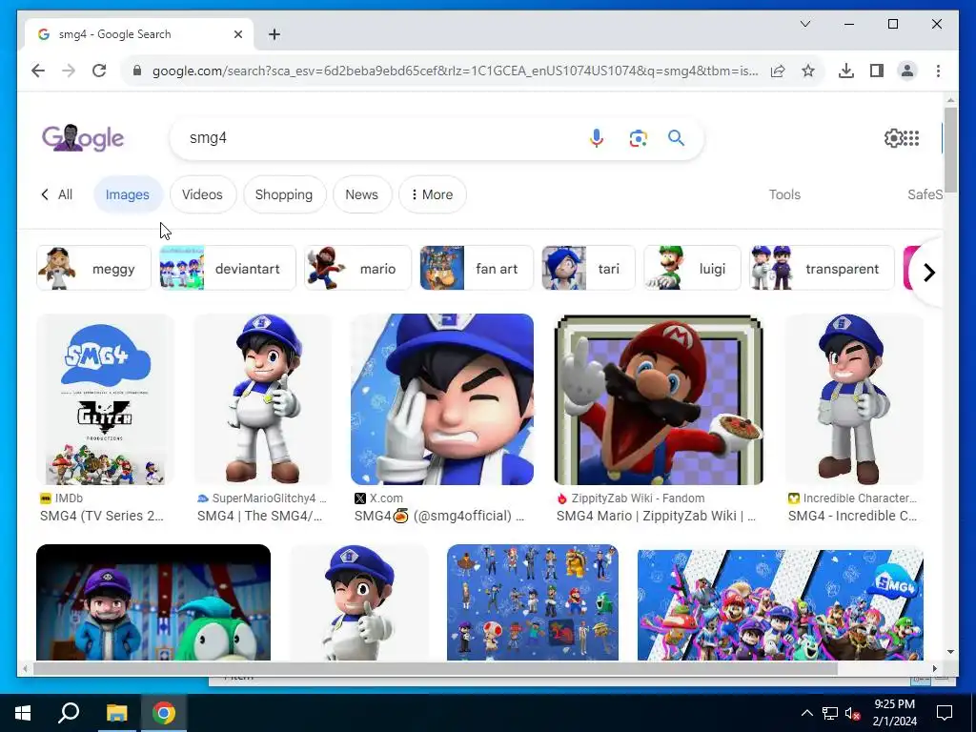
Task: Open Windows taskbar search
Action: pyautogui.click(x=69, y=713)
